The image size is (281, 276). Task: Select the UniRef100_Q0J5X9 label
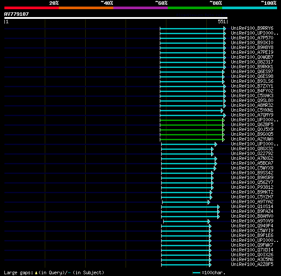pos(252,130)
